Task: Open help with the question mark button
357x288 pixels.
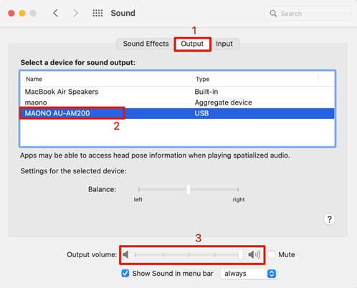Action: [x=329, y=219]
